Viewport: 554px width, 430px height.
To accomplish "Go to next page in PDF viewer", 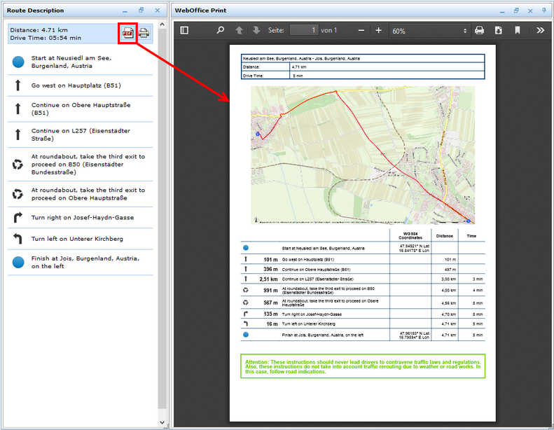I will [256, 31].
